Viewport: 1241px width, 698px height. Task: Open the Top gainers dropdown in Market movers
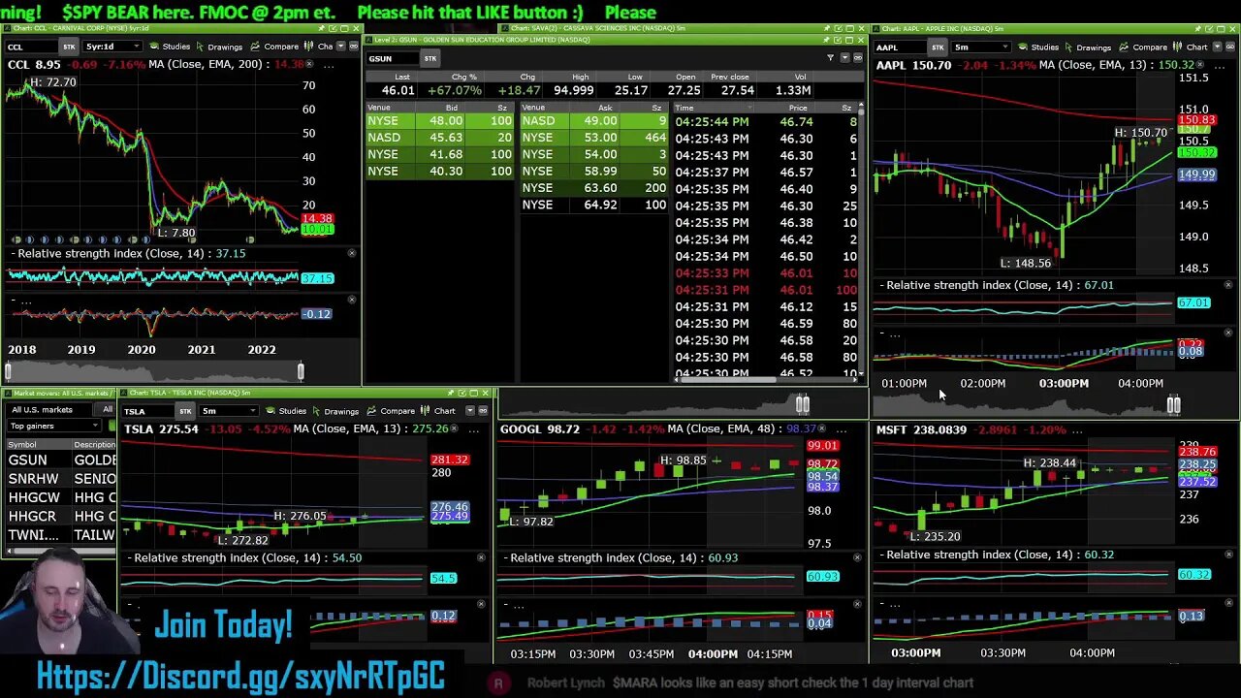click(54, 426)
